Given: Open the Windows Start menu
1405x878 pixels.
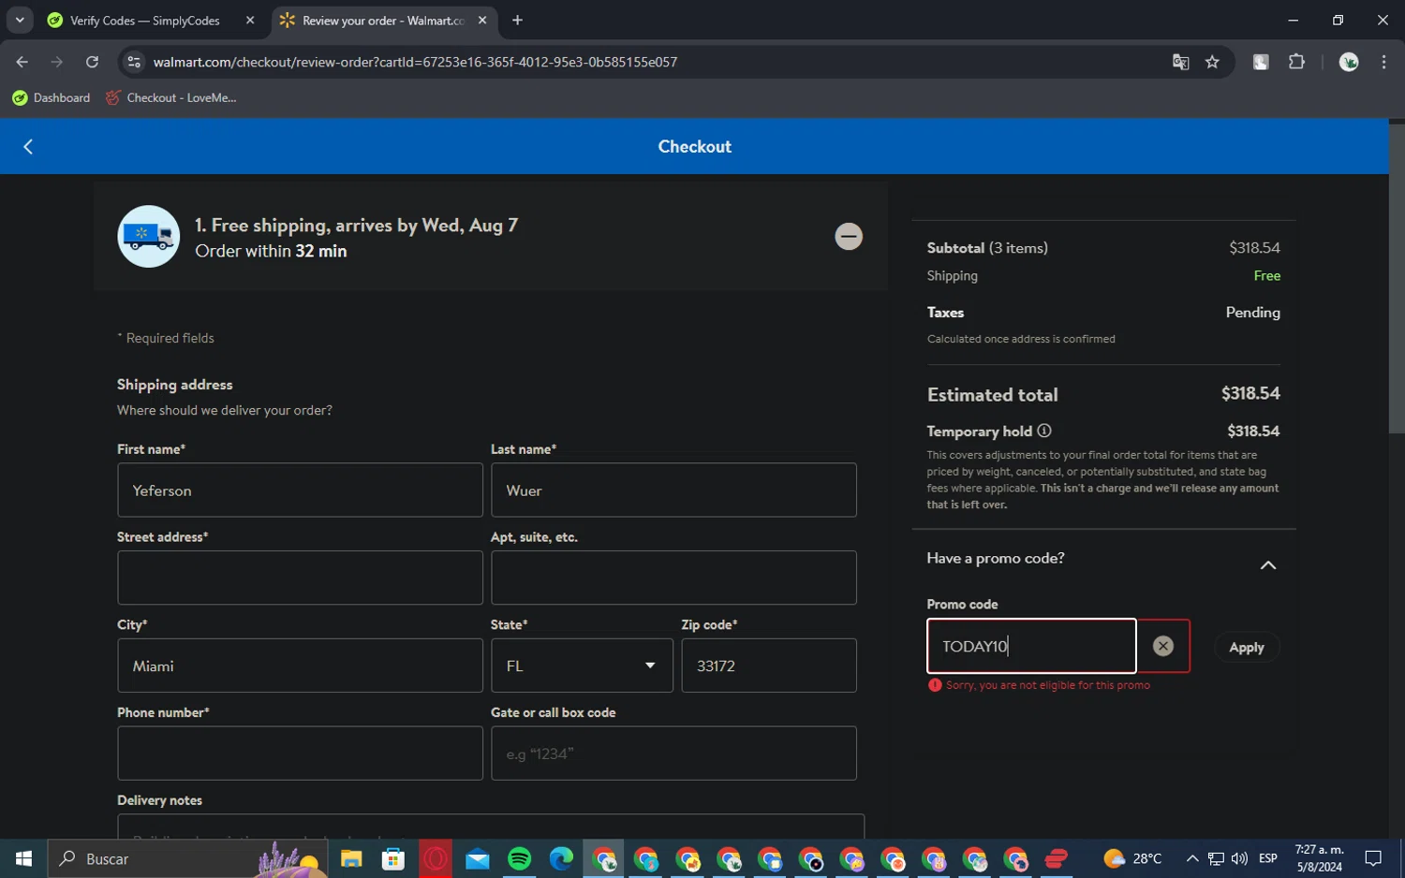Looking at the screenshot, I should [23, 858].
